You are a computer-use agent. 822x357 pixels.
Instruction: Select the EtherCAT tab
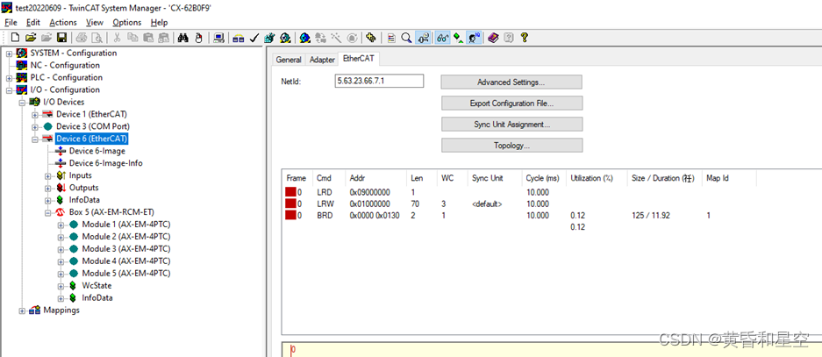point(359,59)
